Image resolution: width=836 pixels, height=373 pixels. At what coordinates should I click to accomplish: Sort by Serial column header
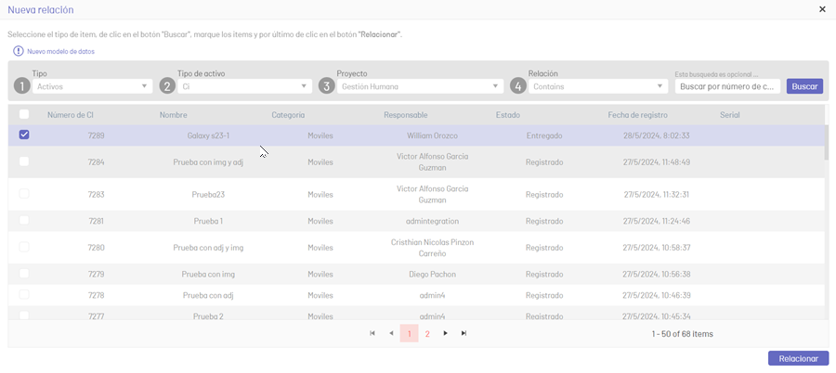pyautogui.click(x=729, y=115)
